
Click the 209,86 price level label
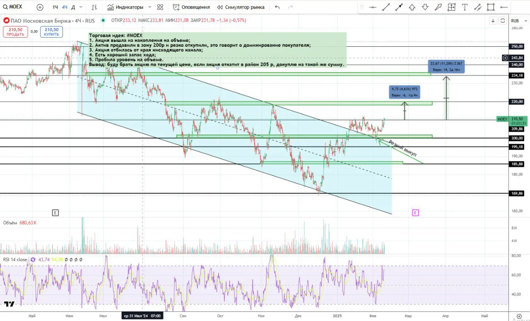tap(517, 129)
